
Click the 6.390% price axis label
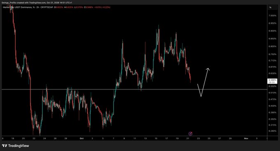273,112
